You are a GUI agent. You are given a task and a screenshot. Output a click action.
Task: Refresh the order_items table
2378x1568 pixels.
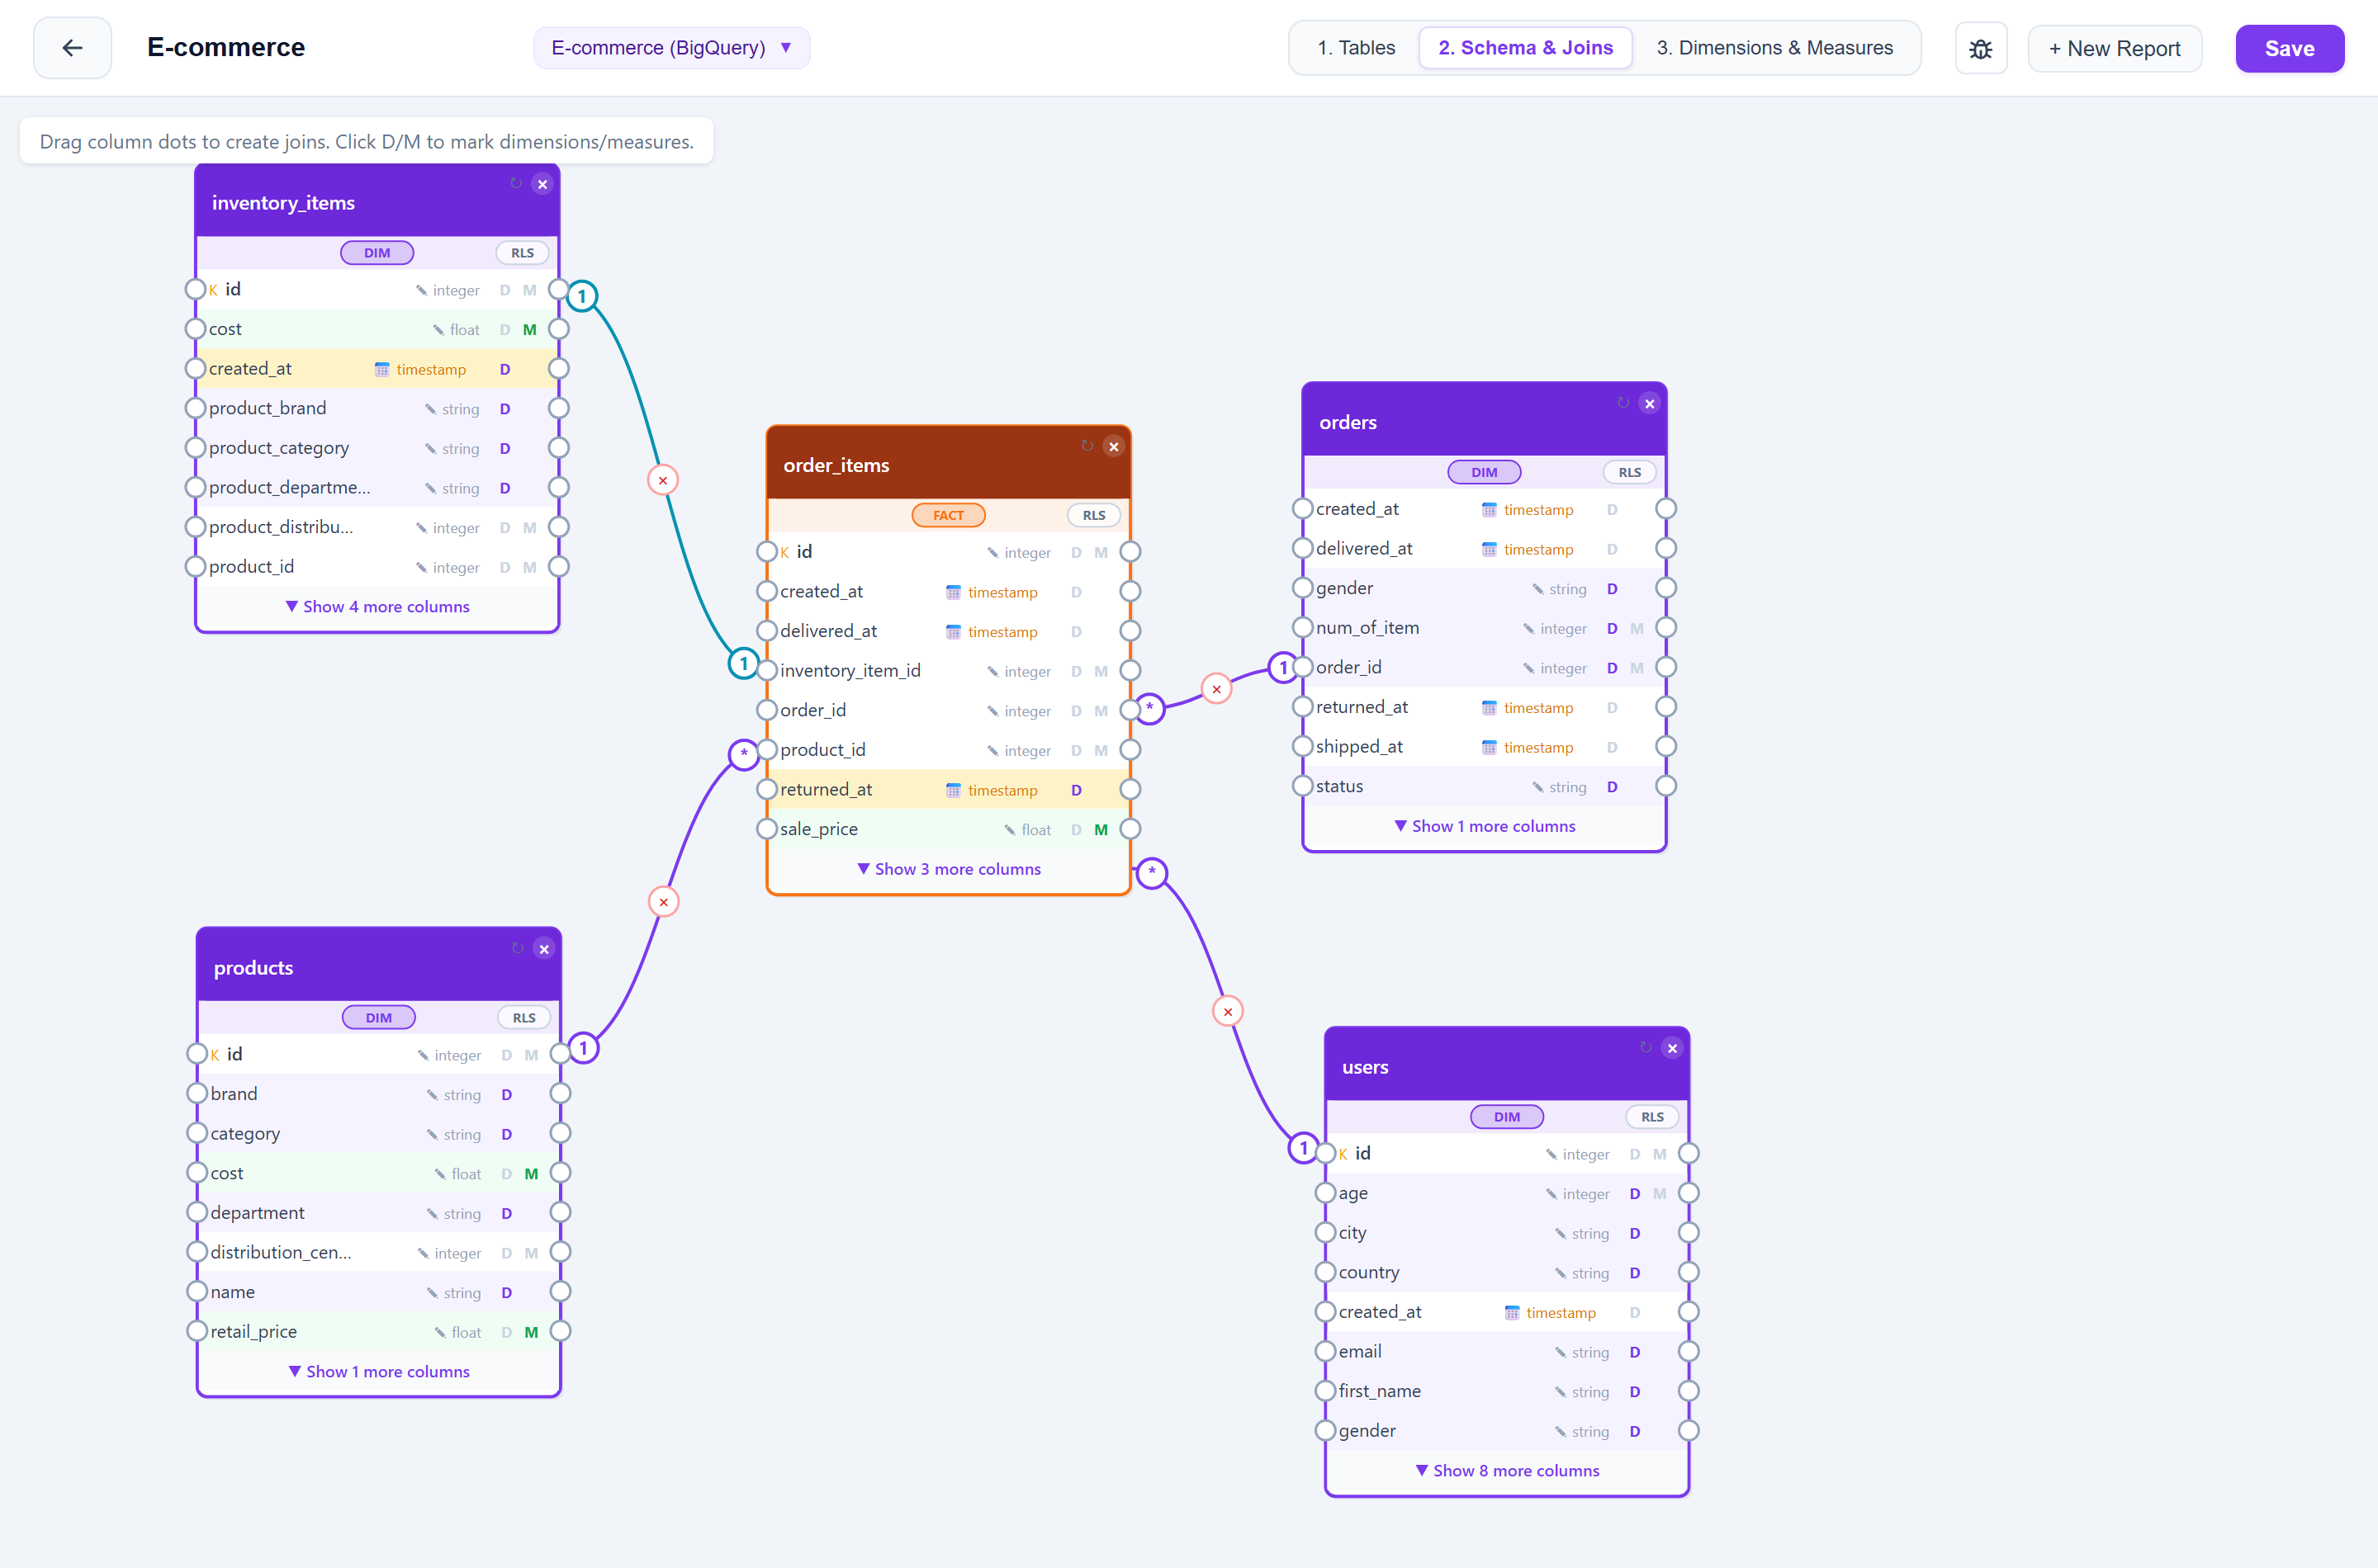pyautogui.click(x=1087, y=446)
